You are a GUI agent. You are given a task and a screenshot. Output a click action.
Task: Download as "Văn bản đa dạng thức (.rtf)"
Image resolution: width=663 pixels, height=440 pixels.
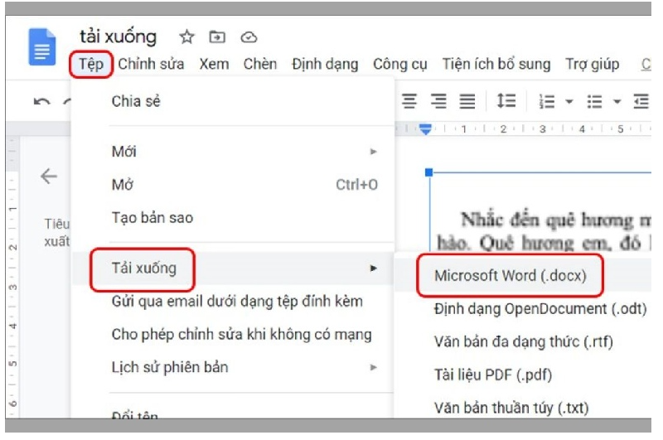[x=523, y=341]
